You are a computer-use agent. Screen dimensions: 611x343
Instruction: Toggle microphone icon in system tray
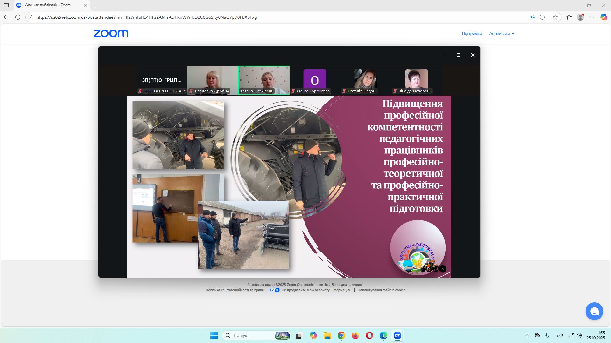click(x=547, y=335)
